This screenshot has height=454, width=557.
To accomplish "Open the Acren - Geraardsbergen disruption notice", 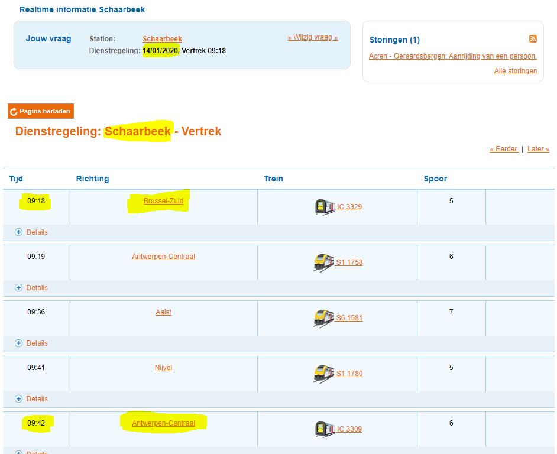I will coord(452,56).
